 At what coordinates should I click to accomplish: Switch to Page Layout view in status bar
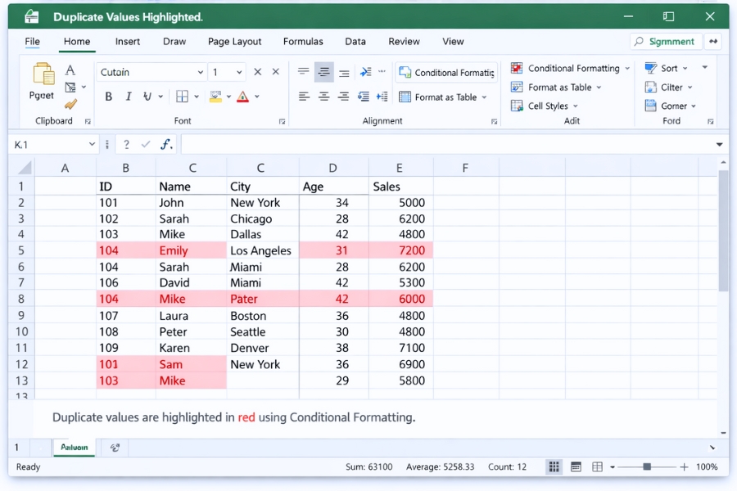576,466
